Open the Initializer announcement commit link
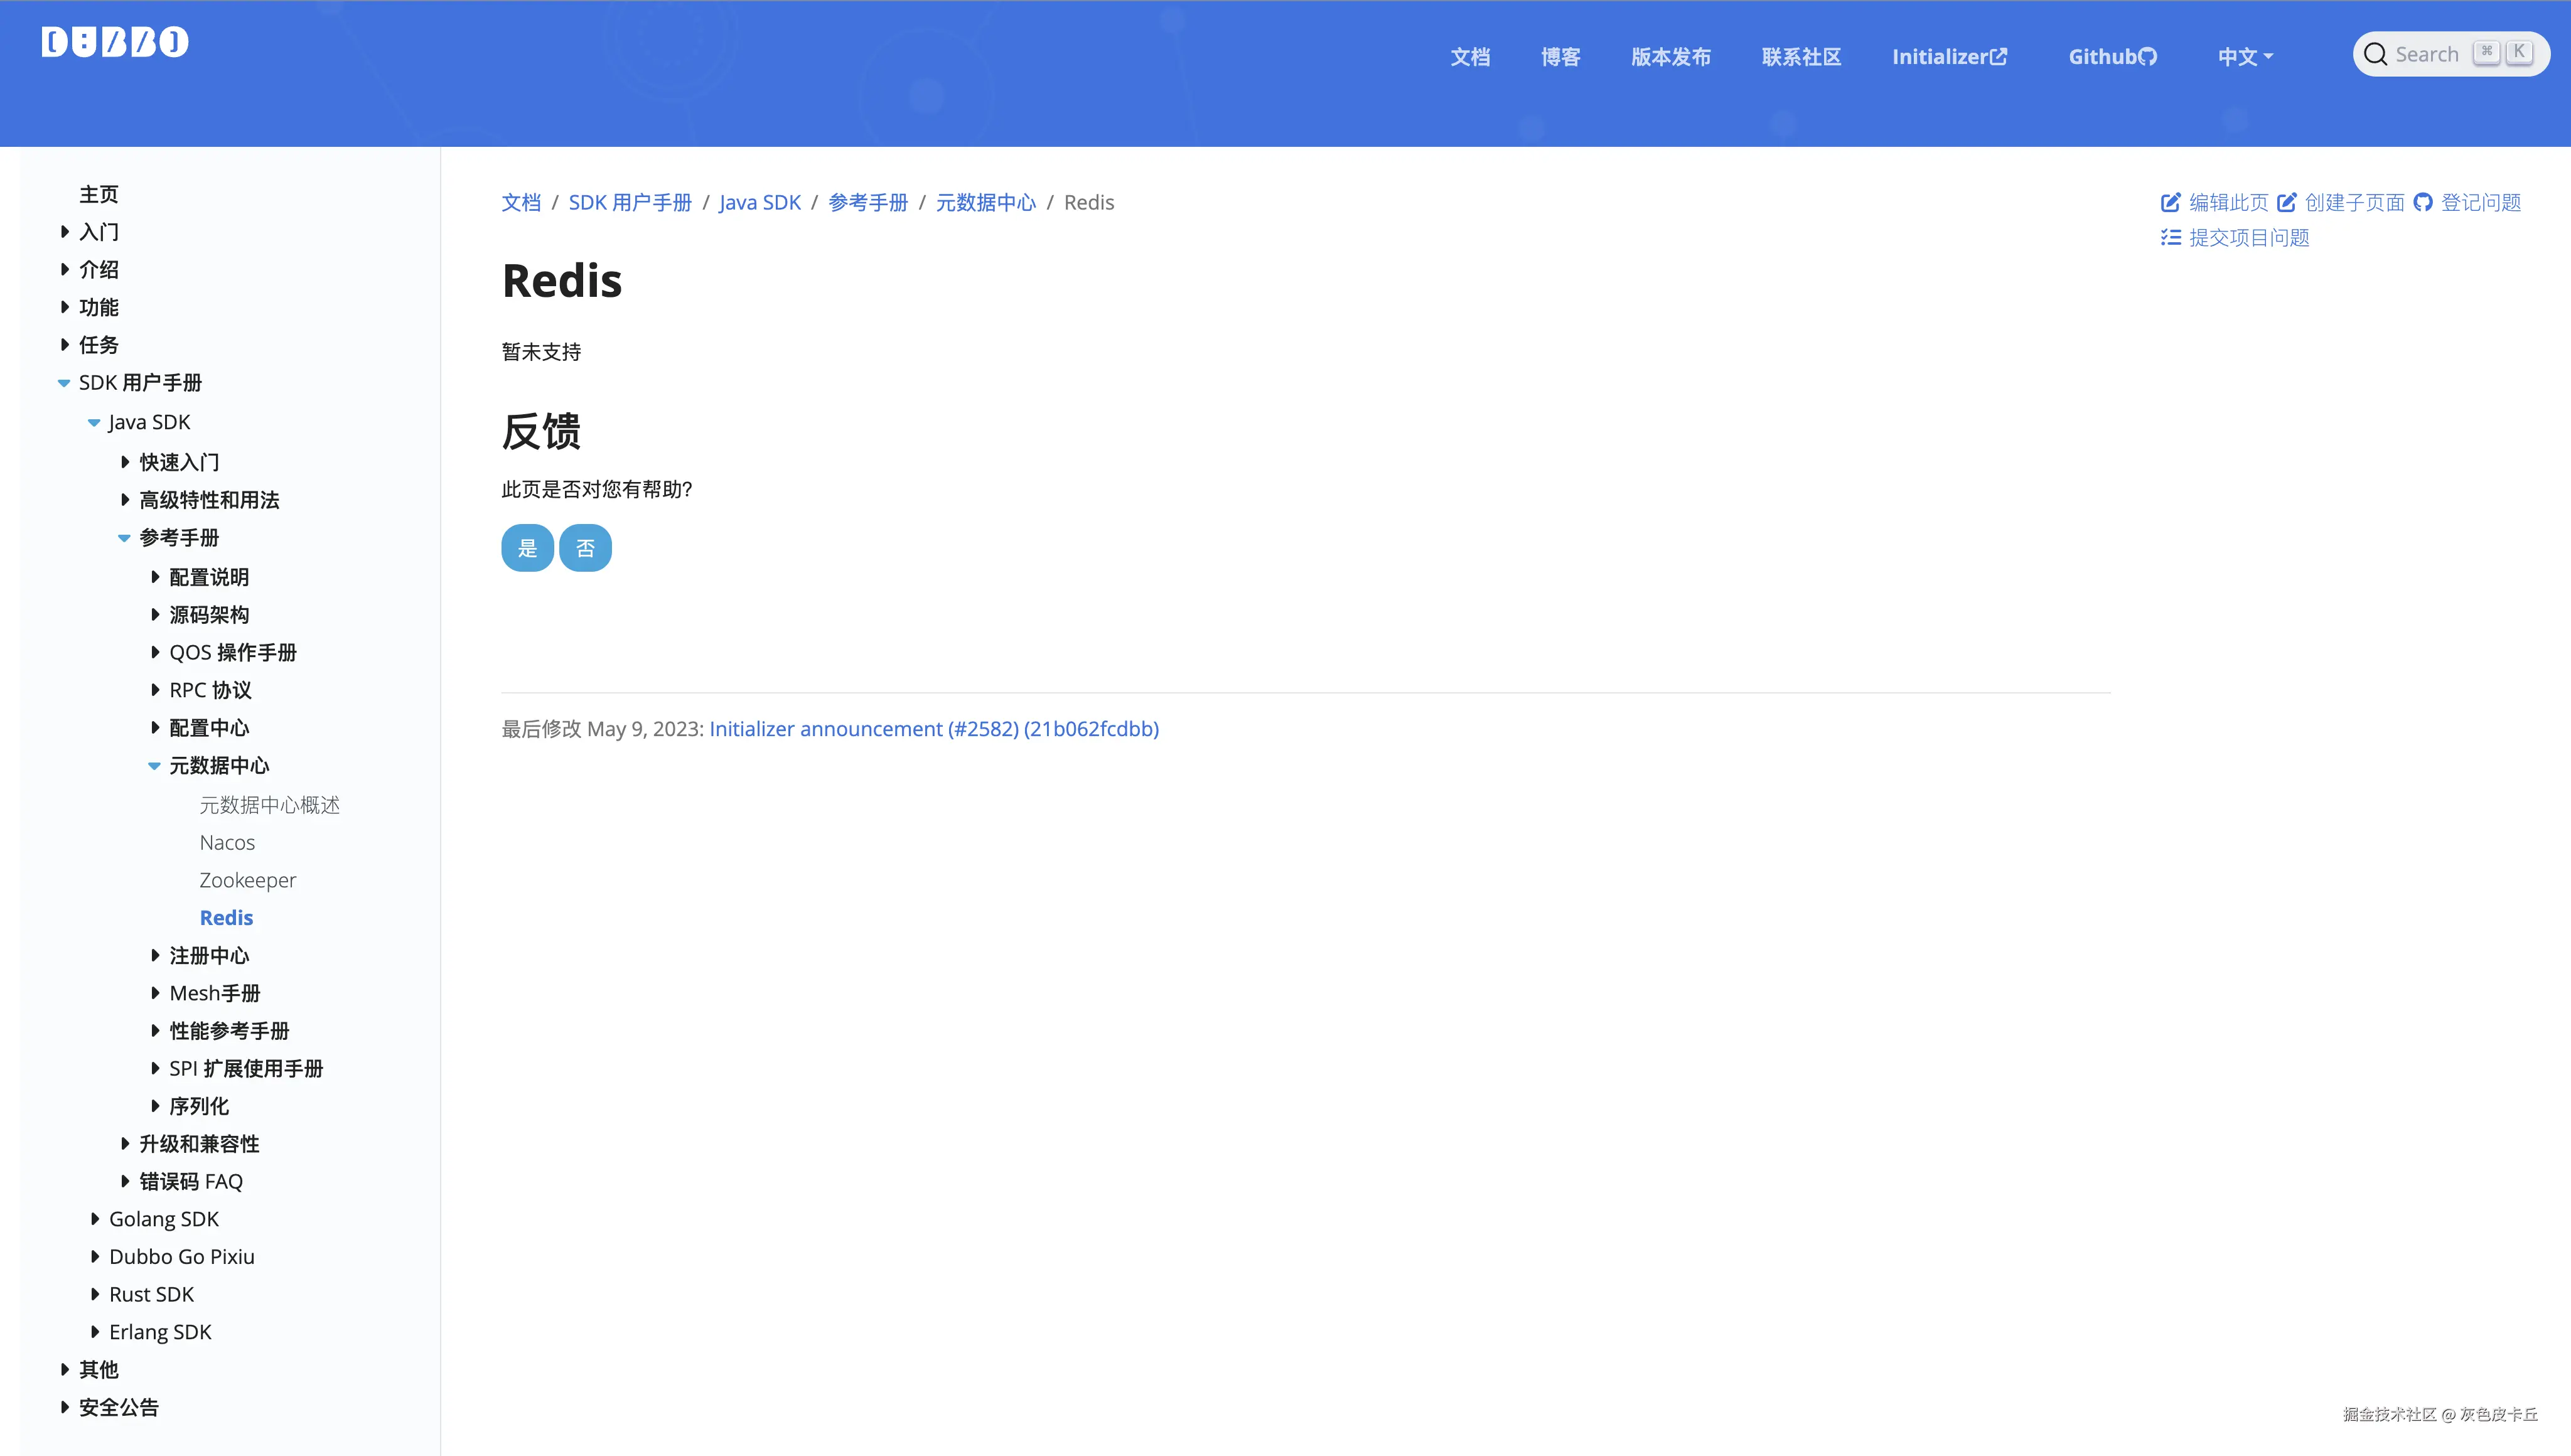The image size is (2571, 1456). pyautogui.click(x=933, y=729)
